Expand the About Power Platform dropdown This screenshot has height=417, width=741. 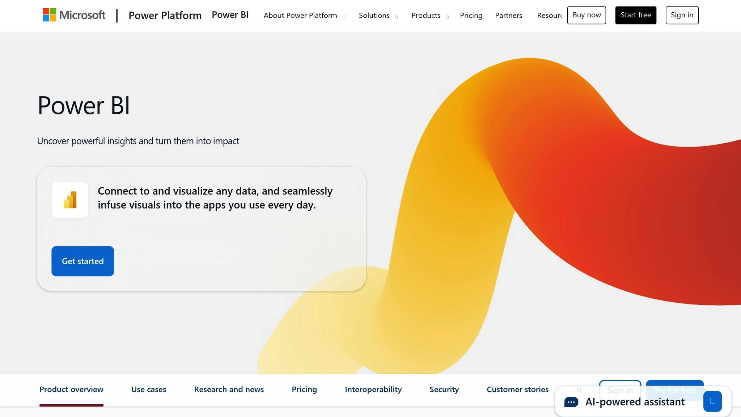(300, 16)
